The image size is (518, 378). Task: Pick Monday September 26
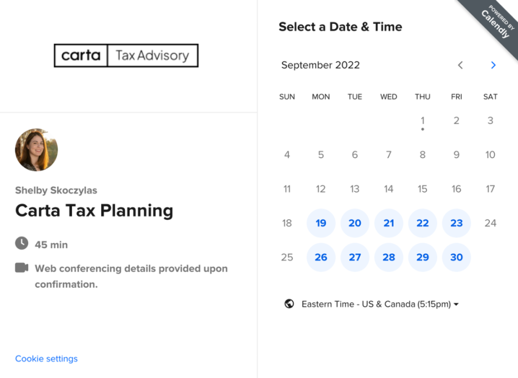coord(321,257)
